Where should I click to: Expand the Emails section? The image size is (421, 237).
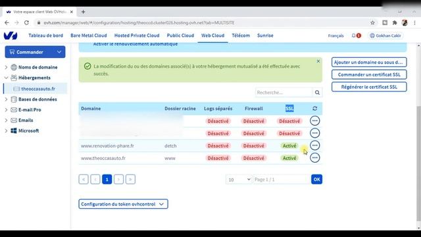click(x=6, y=120)
